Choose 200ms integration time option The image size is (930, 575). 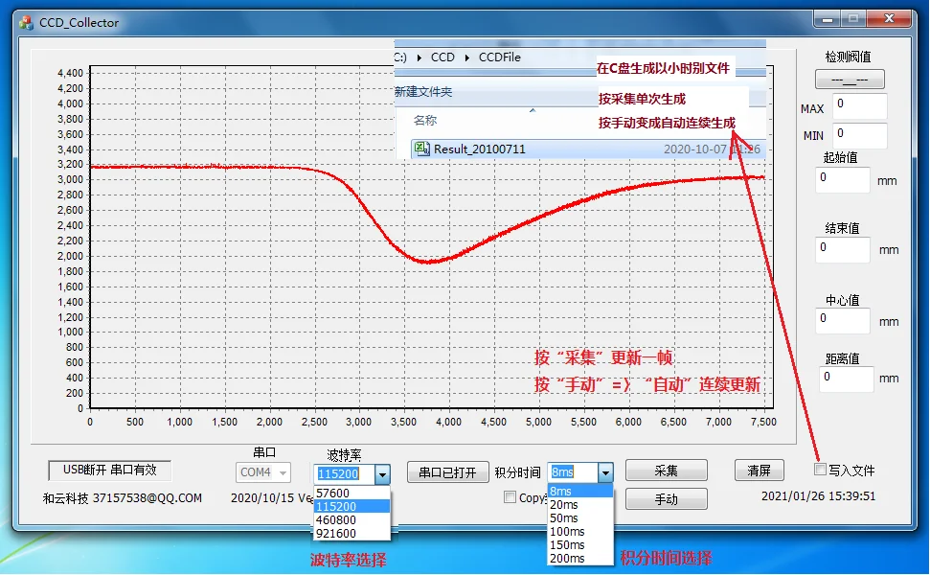(580, 558)
